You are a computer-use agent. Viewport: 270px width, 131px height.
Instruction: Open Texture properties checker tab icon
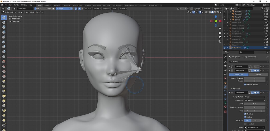(225, 112)
